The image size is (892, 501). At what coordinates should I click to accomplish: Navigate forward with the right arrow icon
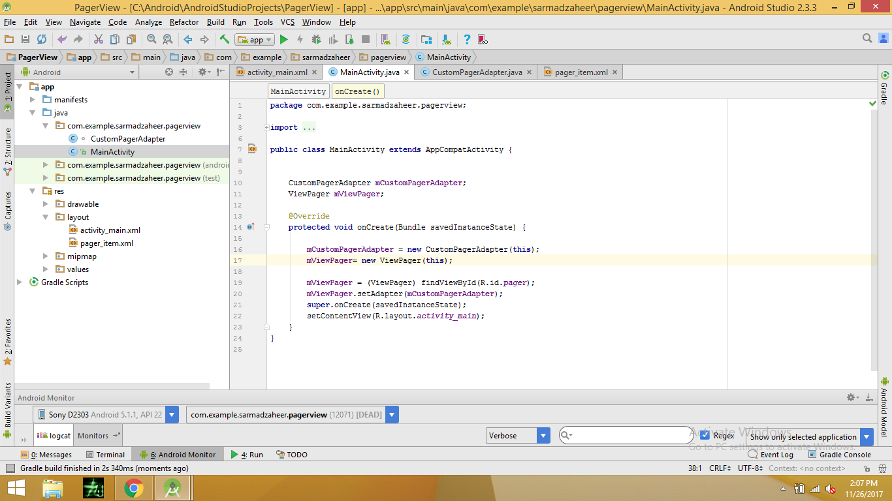[204, 40]
